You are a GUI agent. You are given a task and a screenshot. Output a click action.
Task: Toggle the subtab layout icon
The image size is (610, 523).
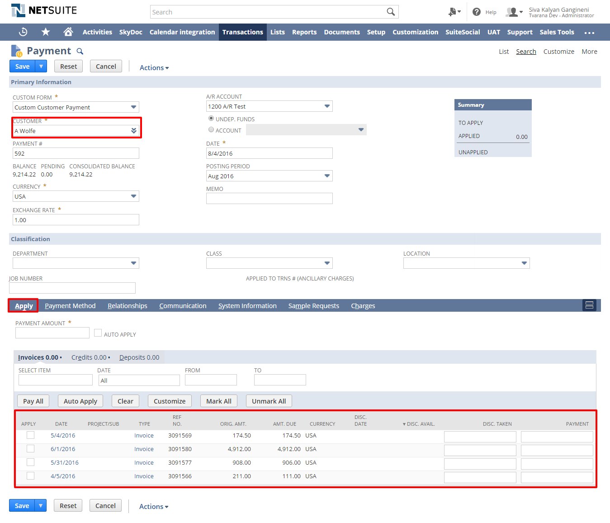click(589, 305)
